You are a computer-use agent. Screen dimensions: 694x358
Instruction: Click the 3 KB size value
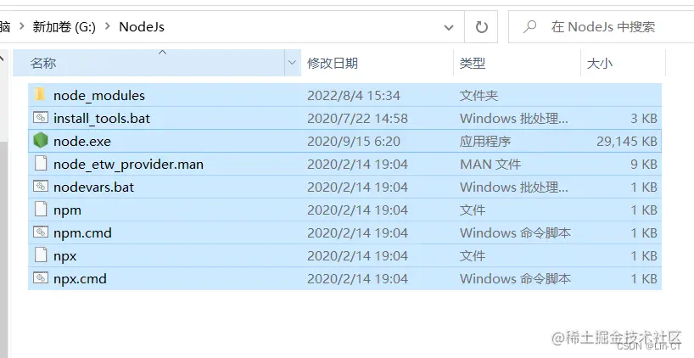coord(644,119)
